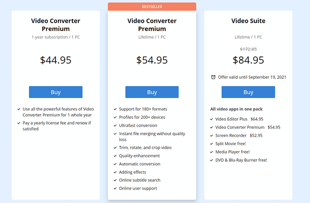The height and width of the screenshot is (203, 310).
Task: Click the Video Suite heading
Action: click(x=248, y=21)
